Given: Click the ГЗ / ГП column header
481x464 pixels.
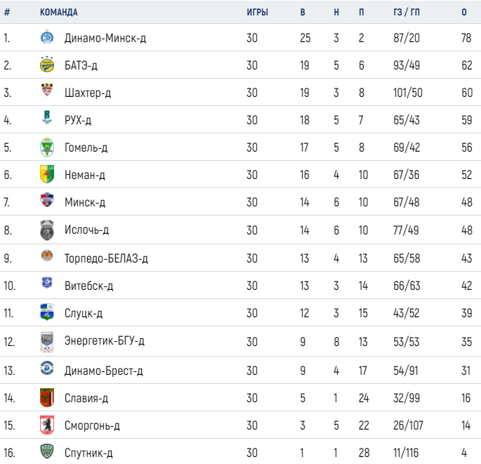Looking at the screenshot, I should (407, 13).
